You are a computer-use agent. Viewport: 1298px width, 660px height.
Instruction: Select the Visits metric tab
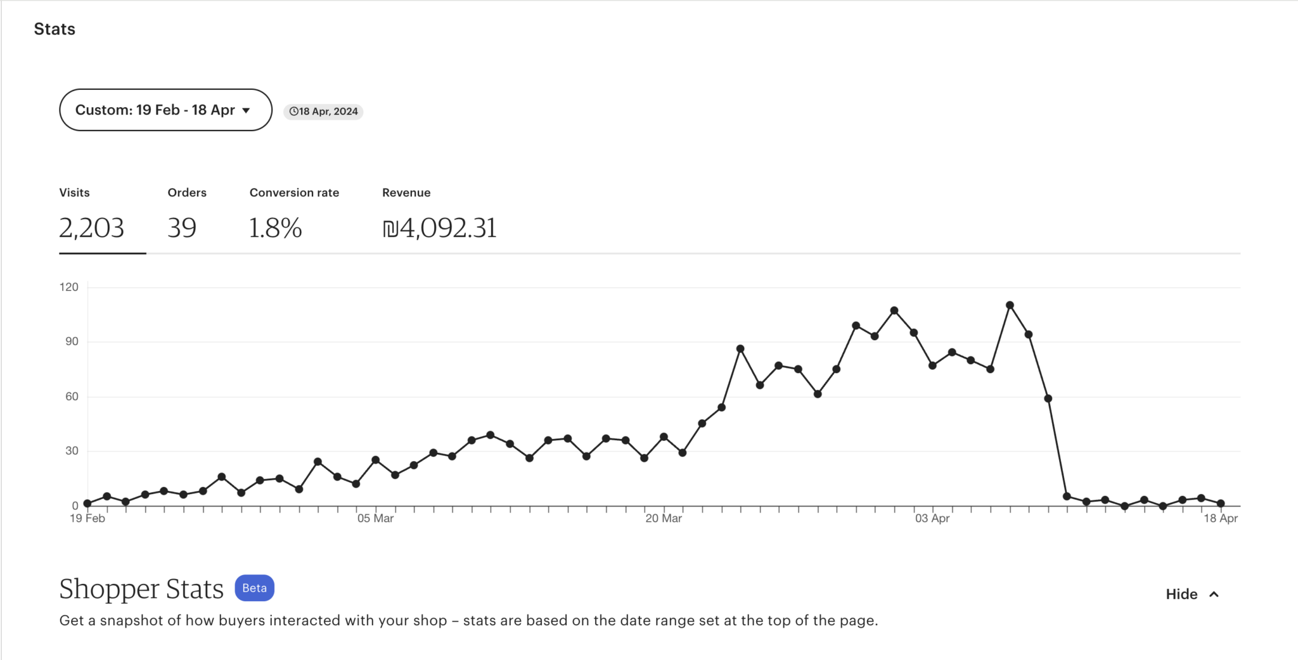coord(92,217)
